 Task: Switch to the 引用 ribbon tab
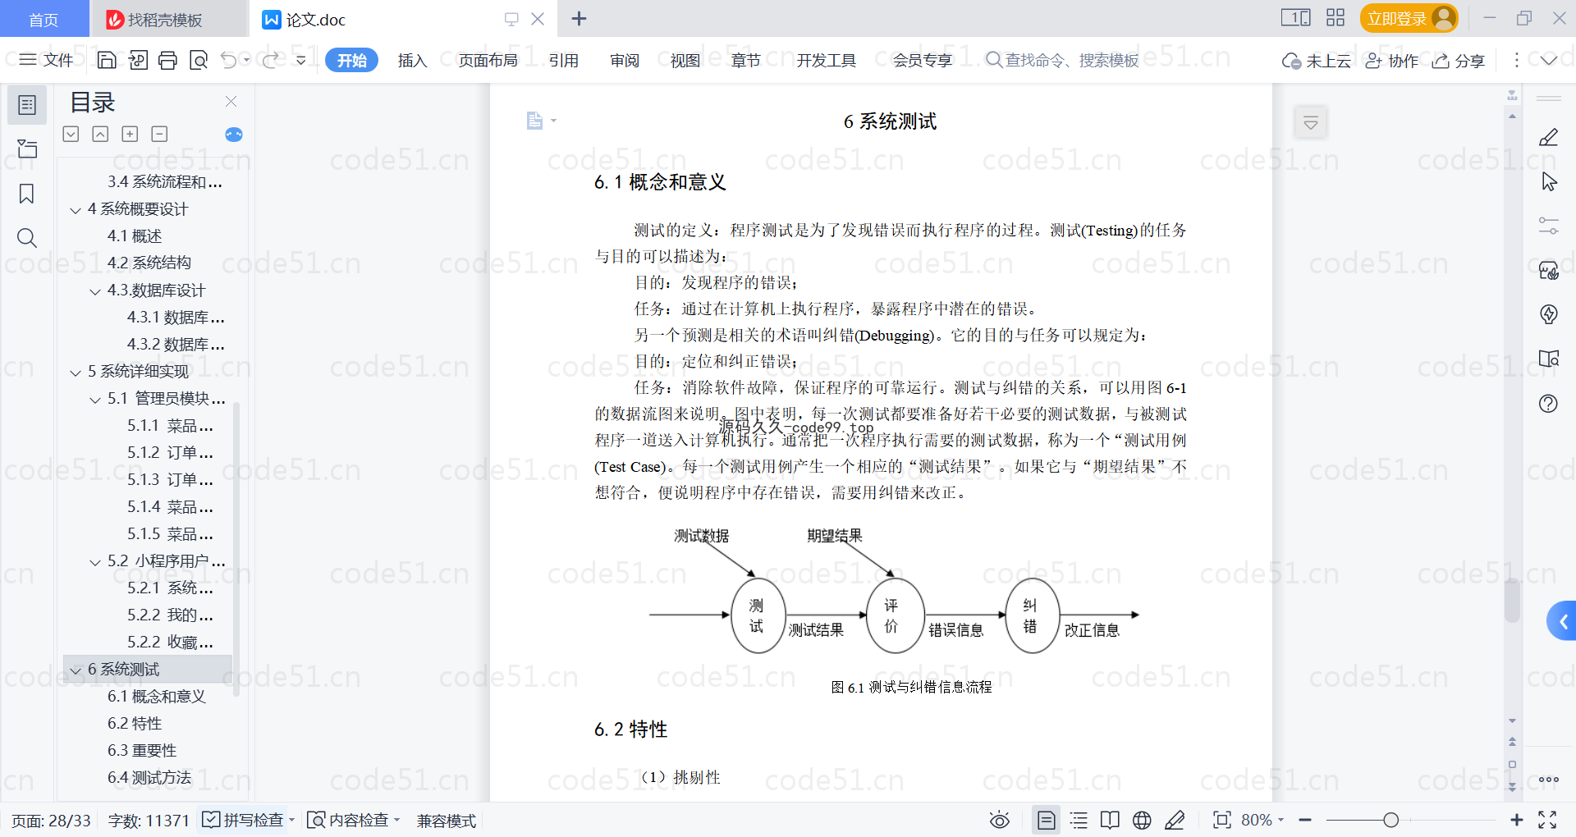tap(564, 60)
